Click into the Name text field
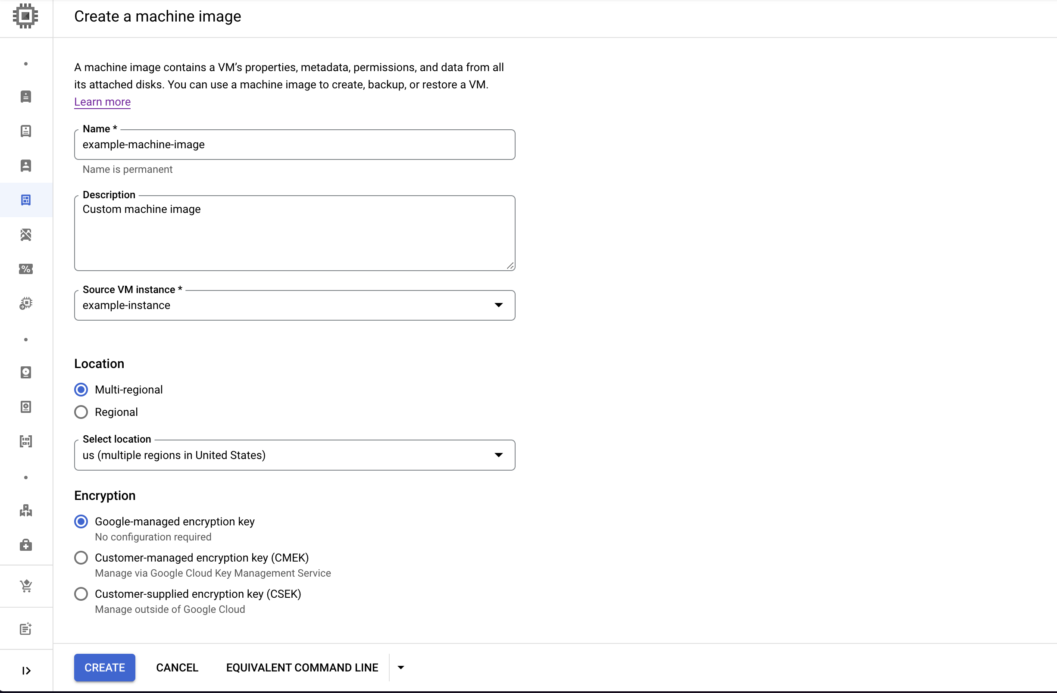This screenshot has width=1057, height=693. [x=294, y=145]
